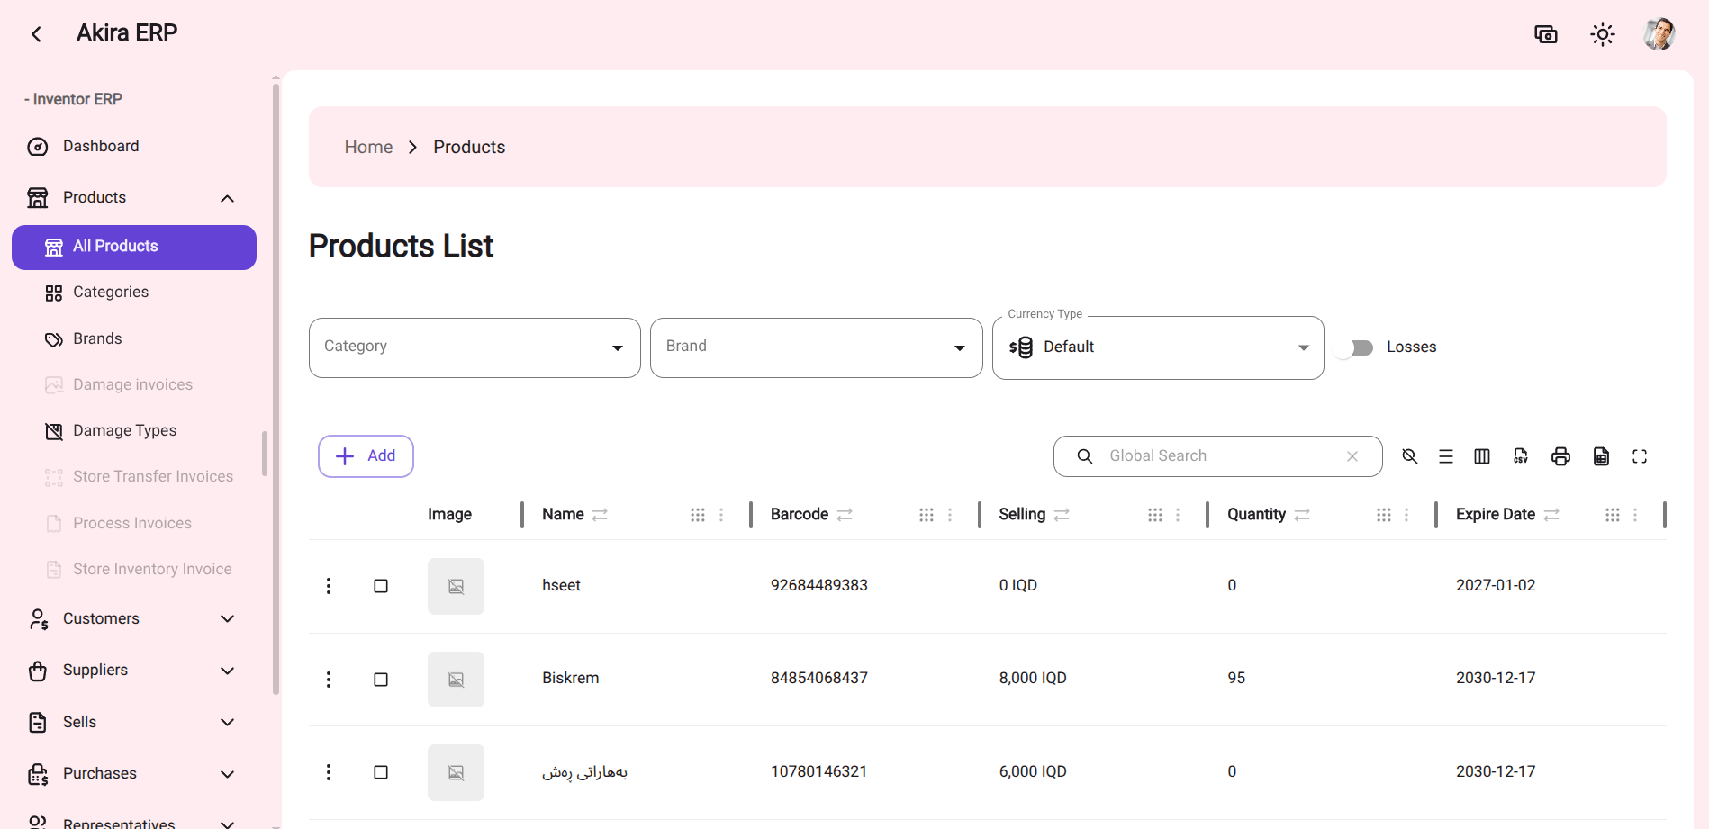Click the hide filters icon next to search
Image resolution: width=1709 pixels, height=829 pixels.
click(1410, 456)
